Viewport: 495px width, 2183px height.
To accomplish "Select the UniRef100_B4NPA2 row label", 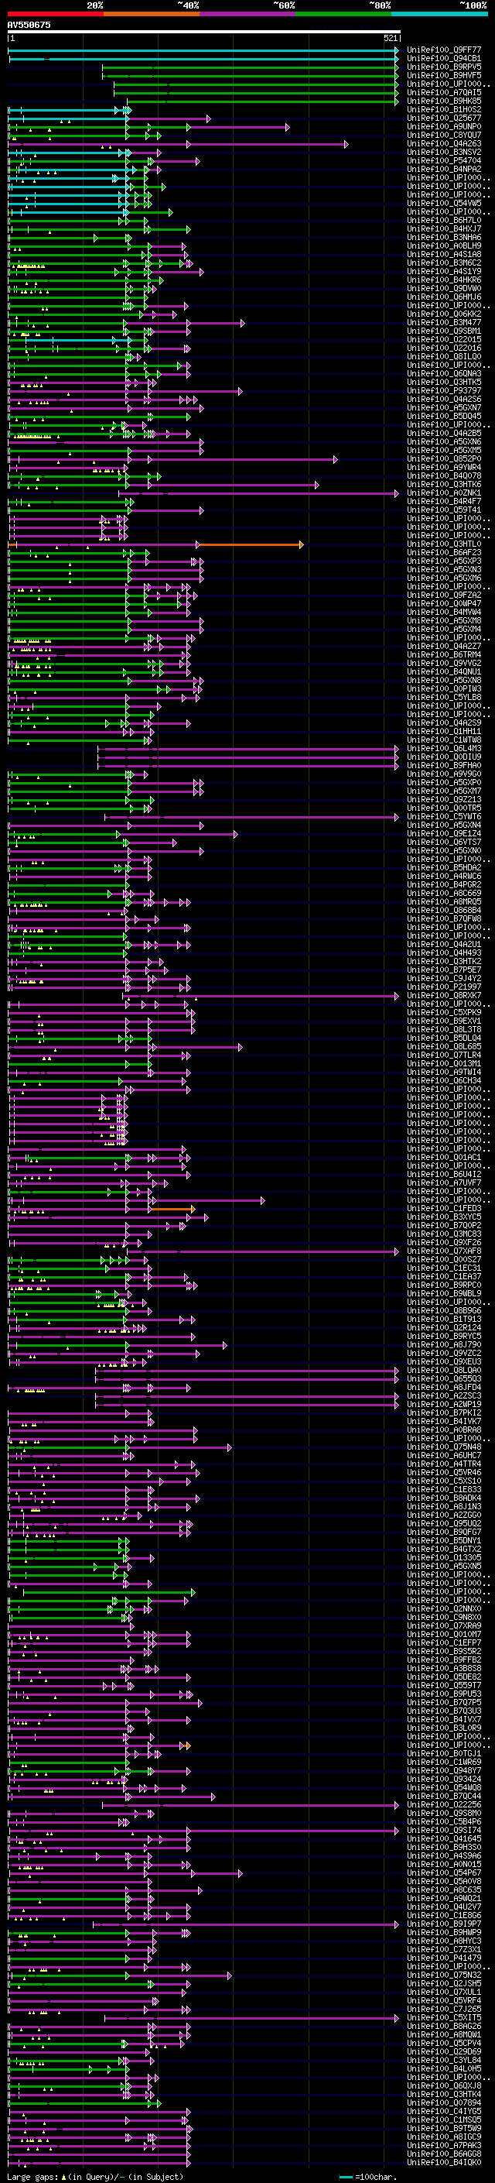I will click(444, 169).
